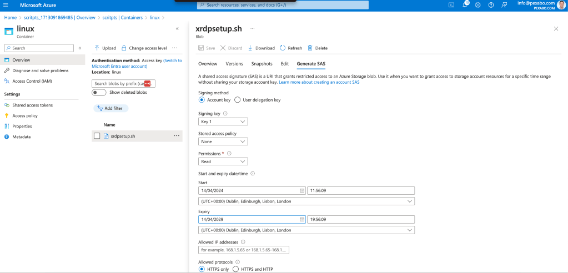Select the Generate SAS tab
568x273 pixels.
click(311, 64)
